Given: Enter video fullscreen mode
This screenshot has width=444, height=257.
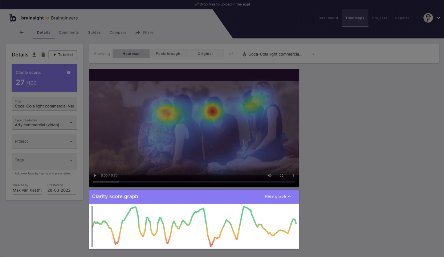Looking at the screenshot, I should [281, 175].
